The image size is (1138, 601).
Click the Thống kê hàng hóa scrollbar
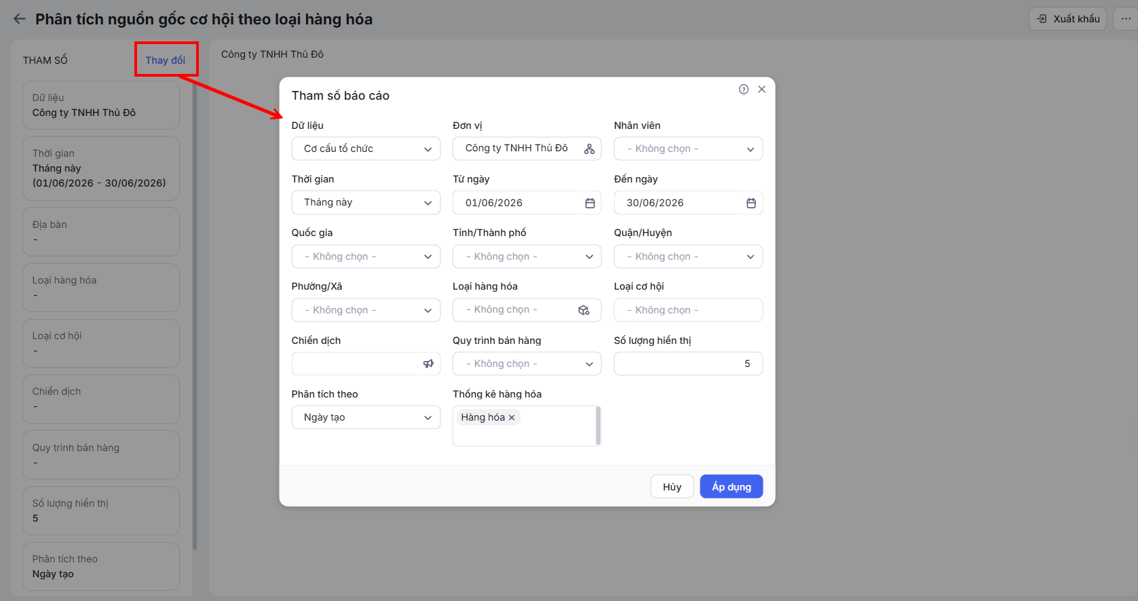tap(598, 426)
